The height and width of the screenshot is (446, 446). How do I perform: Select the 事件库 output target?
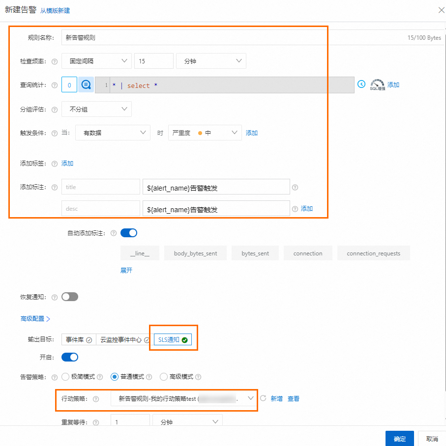click(x=79, y=339)
